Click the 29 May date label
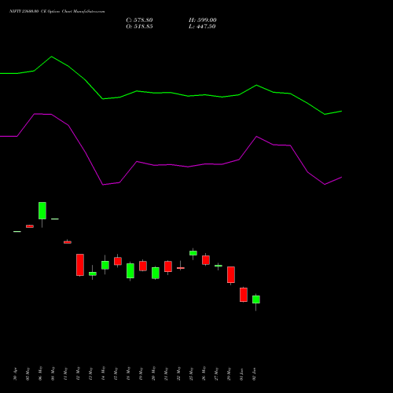Viewport: 393px width, 393px height. coord(229,374)
